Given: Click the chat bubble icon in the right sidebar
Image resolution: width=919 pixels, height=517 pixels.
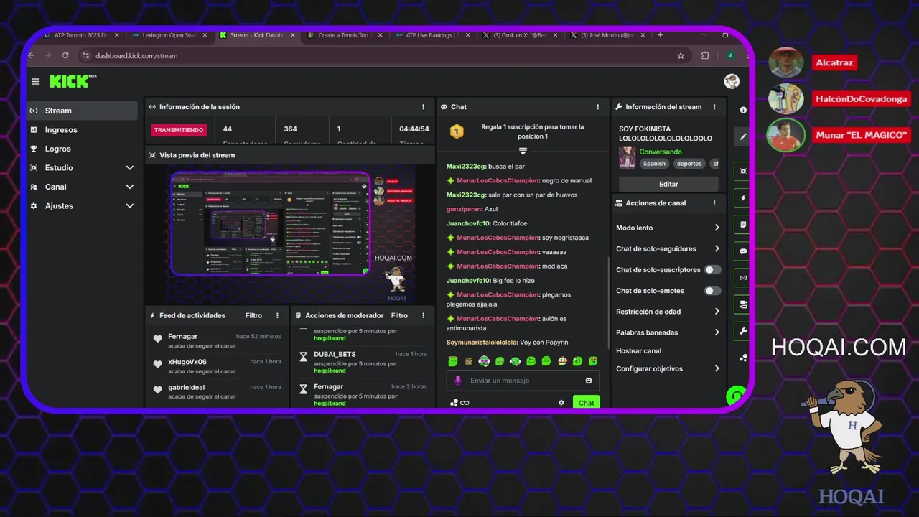Looking at the screenshot, I should pyautogui.click(x=743, y=251).
